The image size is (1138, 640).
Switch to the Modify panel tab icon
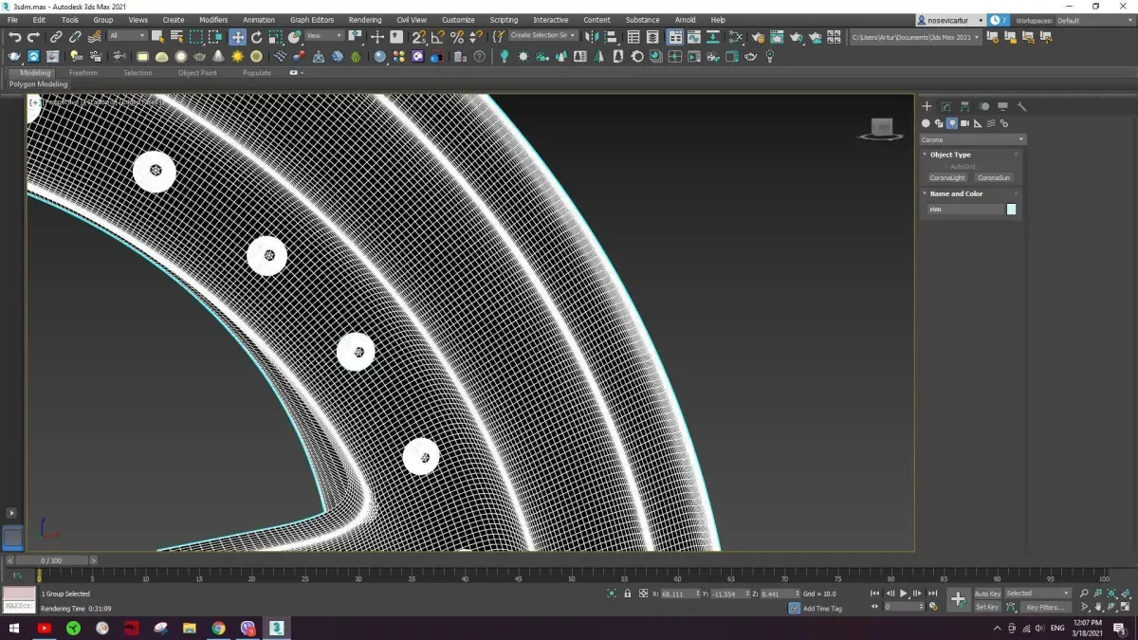[x=945, y=106]
